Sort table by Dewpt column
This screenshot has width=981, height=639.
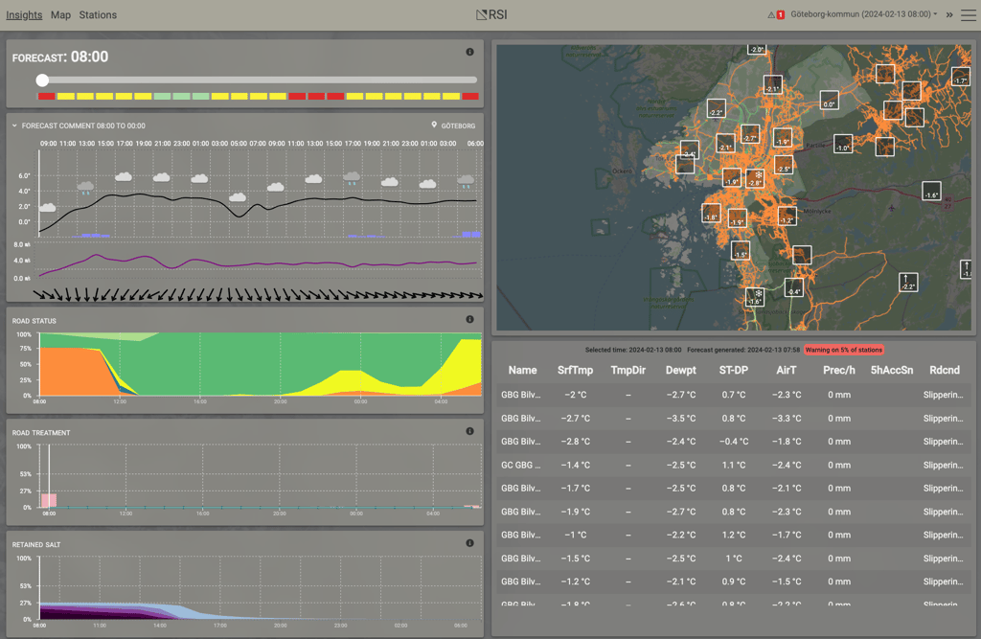681,370
